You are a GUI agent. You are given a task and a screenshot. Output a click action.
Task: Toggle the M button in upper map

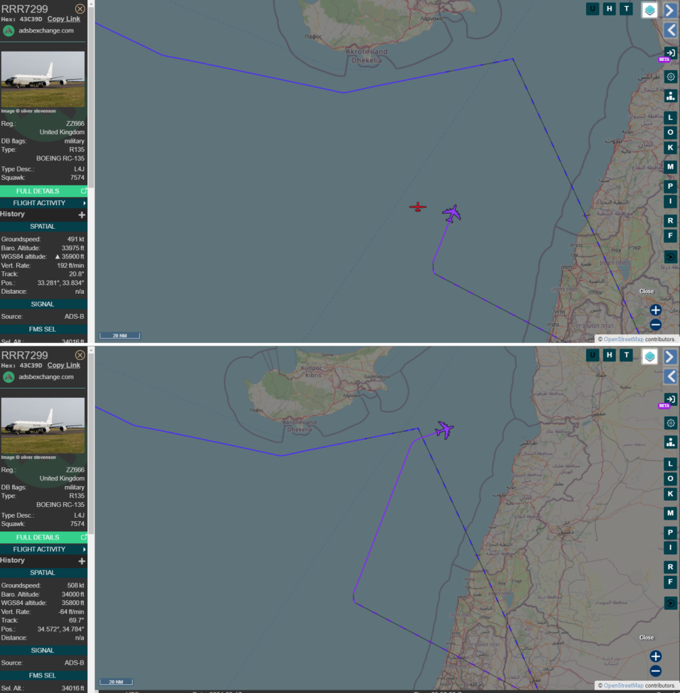671,167
